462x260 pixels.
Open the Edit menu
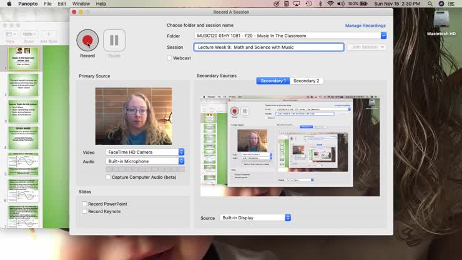(62, 4)
